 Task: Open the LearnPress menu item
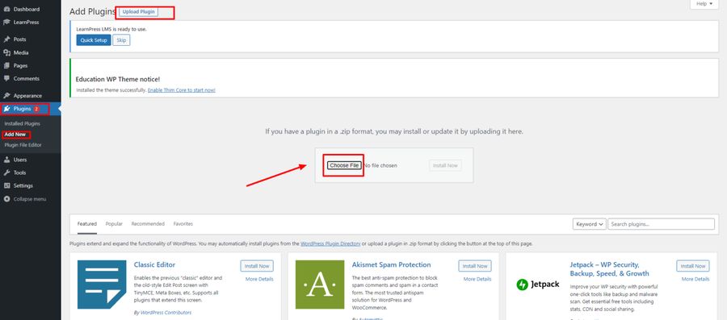pos(27,23)
